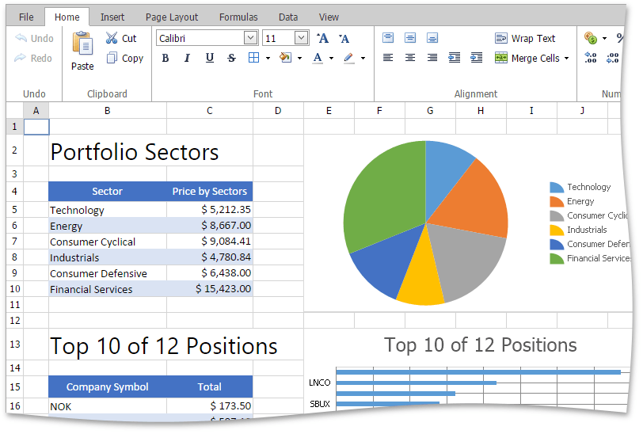Select column B header
The image size is (643, 434).
point(108,111)
